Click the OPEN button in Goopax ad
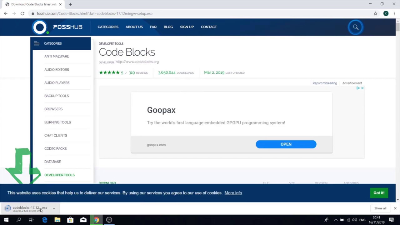This screenshot has width=400, height=225. 286,144
